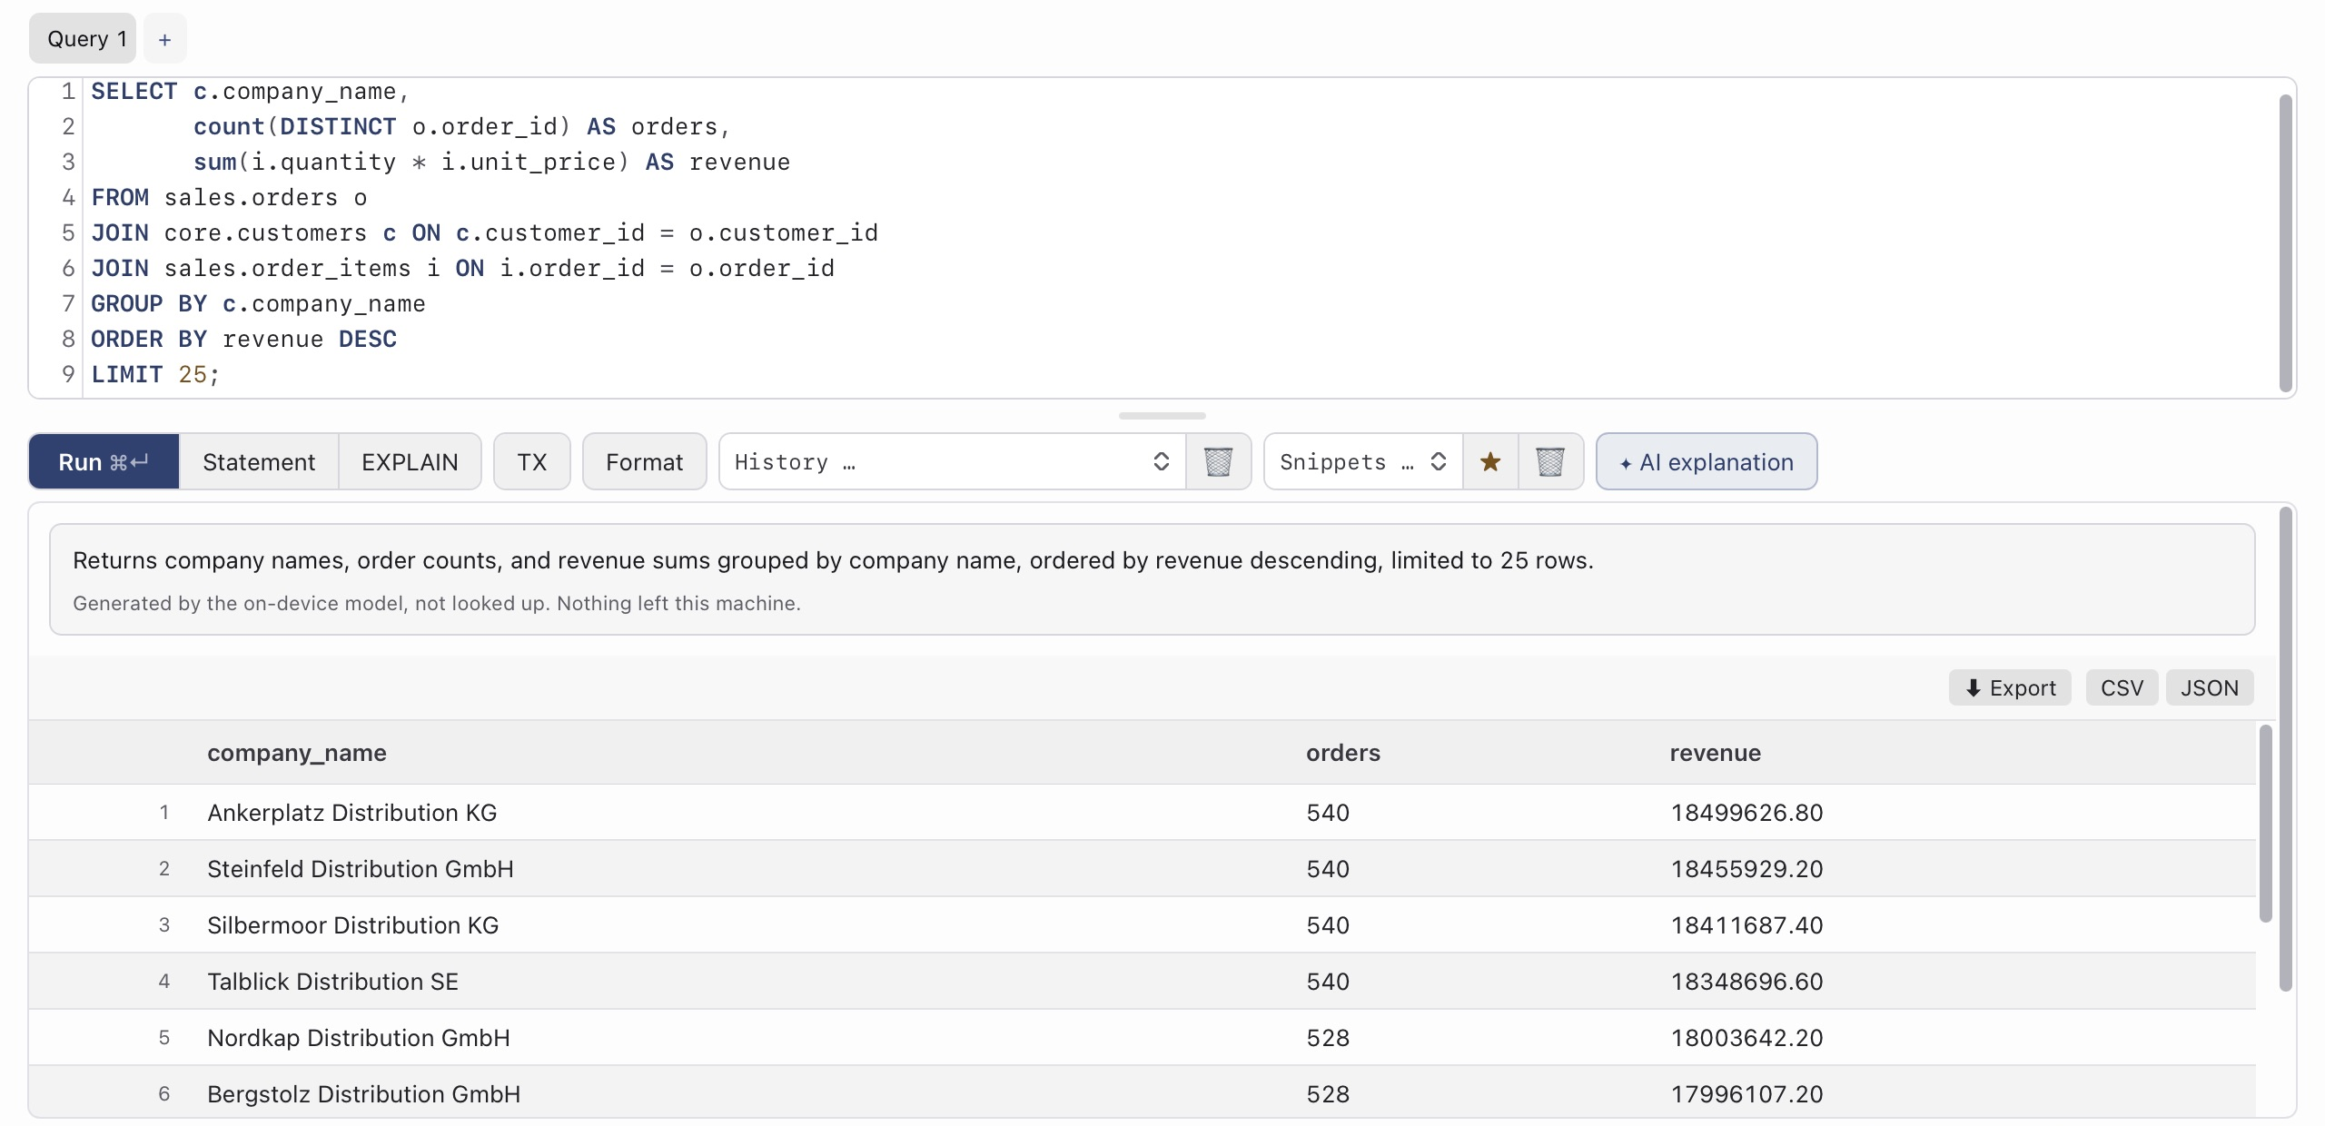Image resolution: width=2325 pixels, height=1126 pixels.
Task: Click the Statement button
Action: (x=259, y=462)
